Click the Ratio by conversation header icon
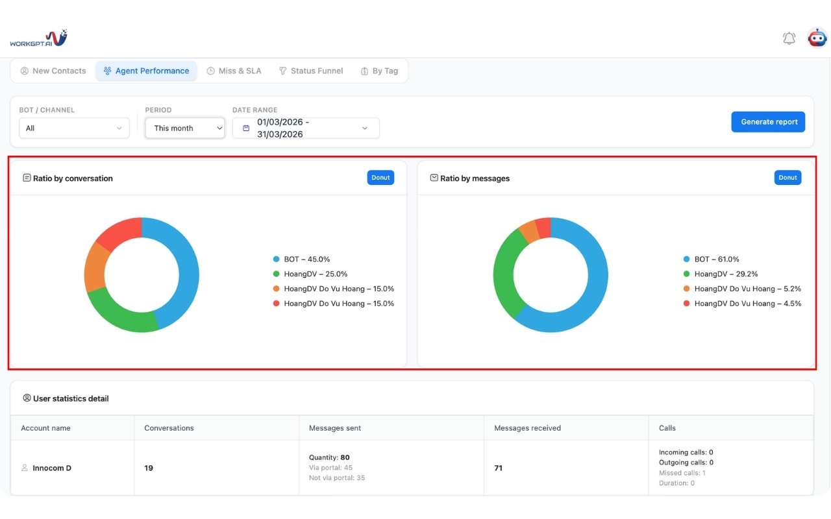Screen dimensions: 831x519 coord(27,178)
